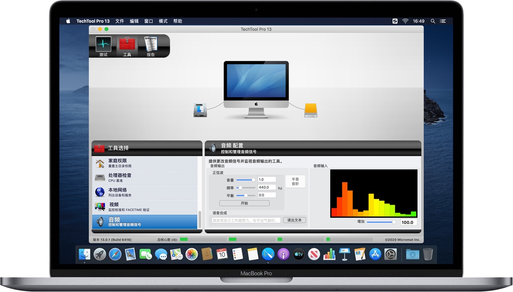Screen dimensions: 513x292
Task: Click the 半音音阶 semitone scale button
Action: point(295,181)
